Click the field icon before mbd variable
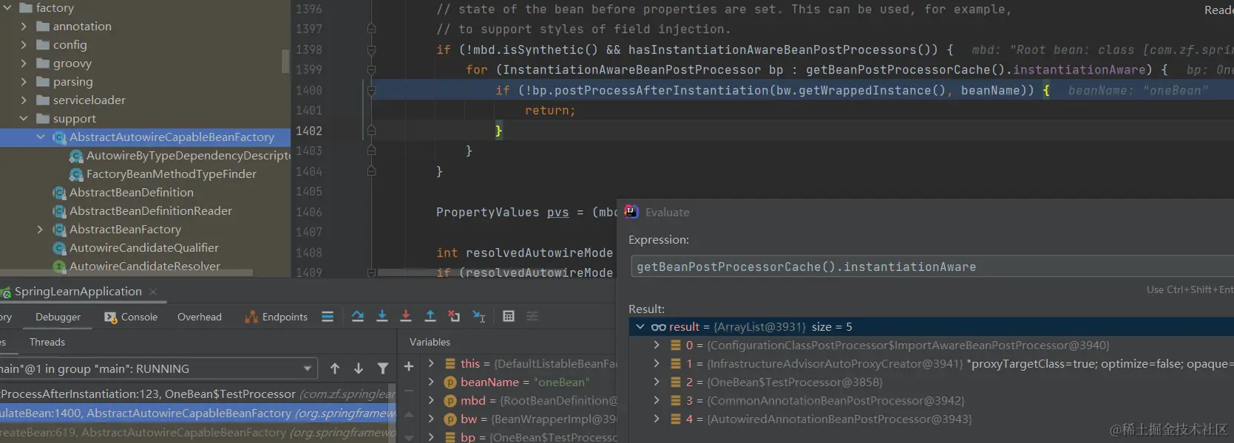 pyautogui.click(x=450, y=401)
